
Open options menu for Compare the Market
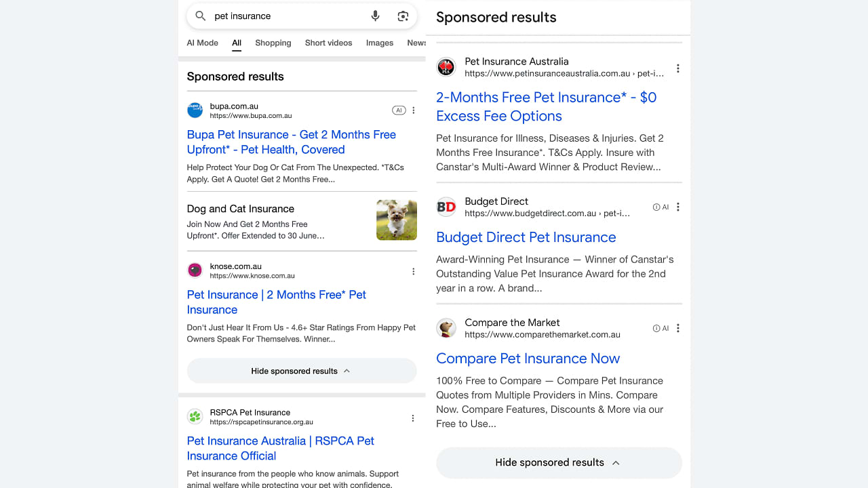click(677, 328)
